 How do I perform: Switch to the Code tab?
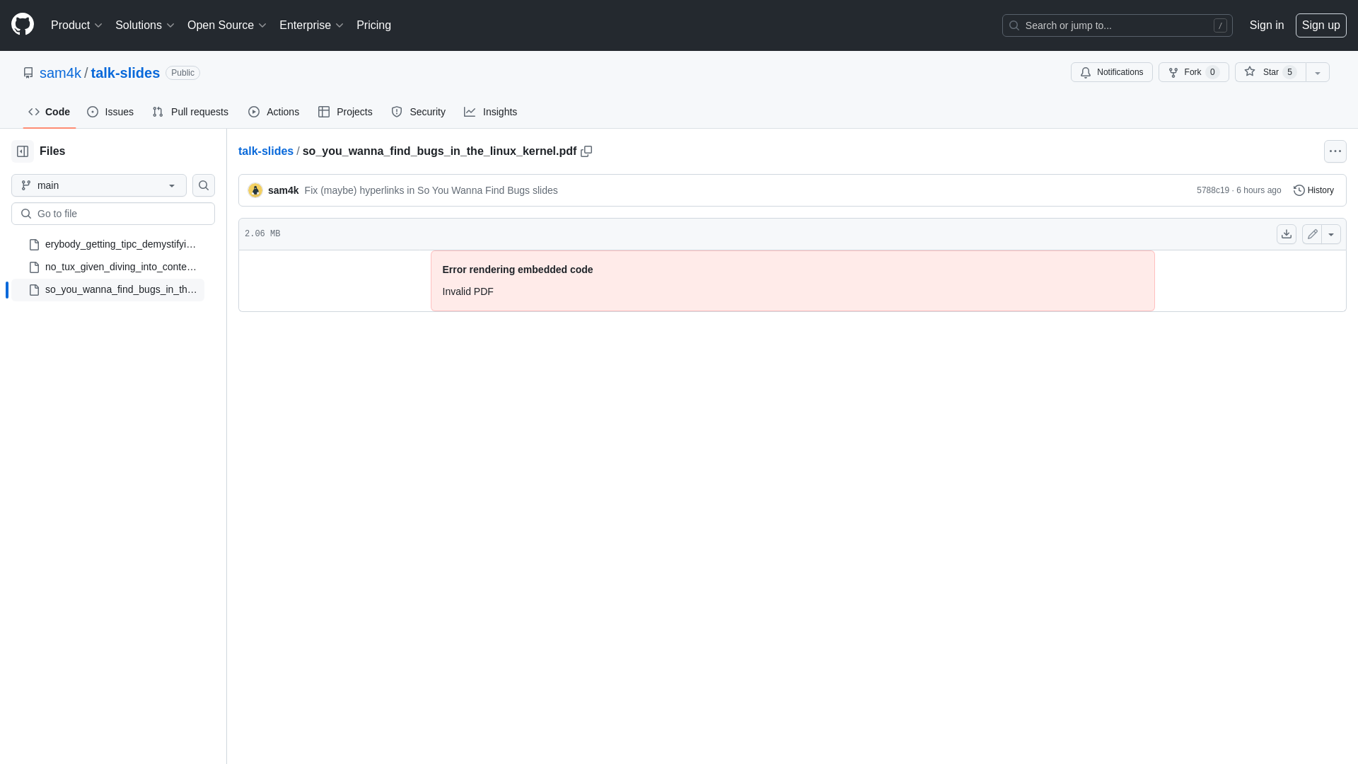click(50, 112)
